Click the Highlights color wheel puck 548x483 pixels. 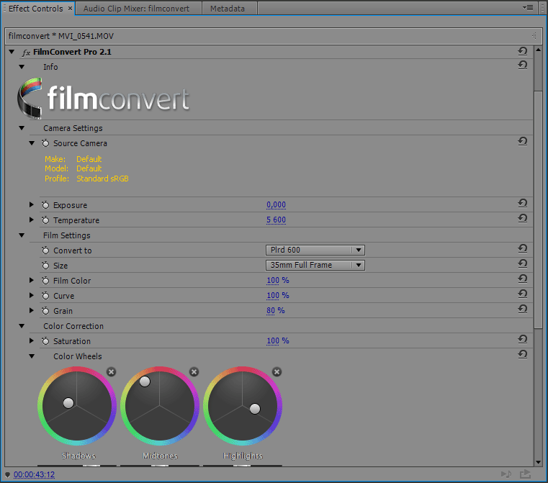coord(255,409)
